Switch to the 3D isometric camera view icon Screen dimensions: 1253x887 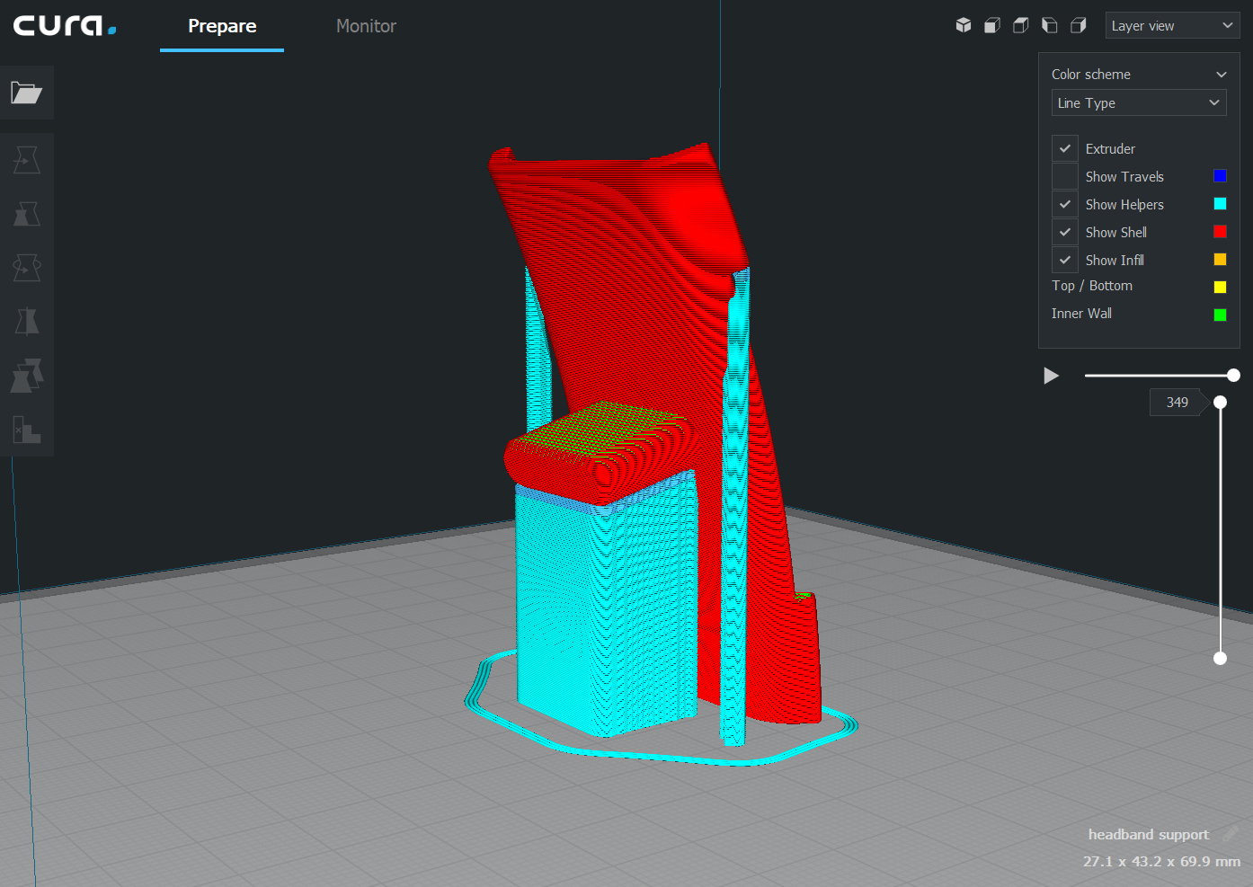[964, 25]
